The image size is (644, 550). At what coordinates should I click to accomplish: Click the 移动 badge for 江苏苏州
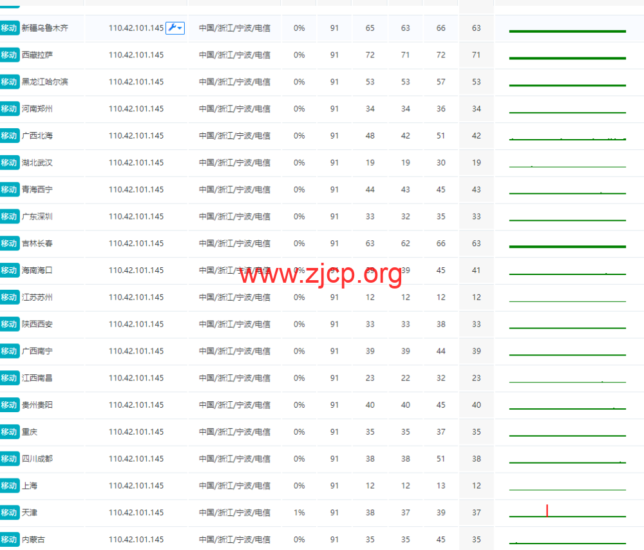click(x=9, y=297)
